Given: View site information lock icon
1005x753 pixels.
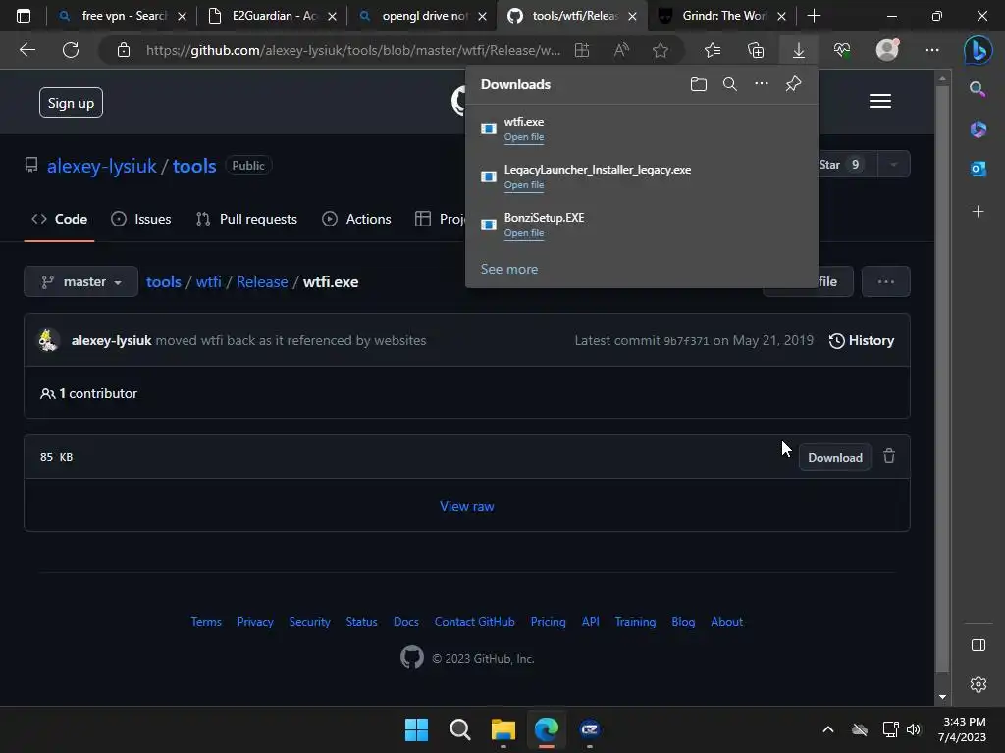Looking at the screenshot, I should 124,50.
